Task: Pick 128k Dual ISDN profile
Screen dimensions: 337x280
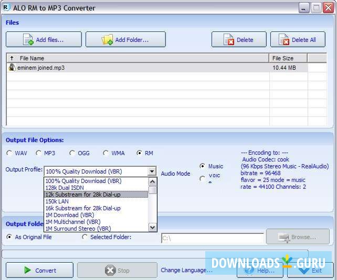Action: 96,188
